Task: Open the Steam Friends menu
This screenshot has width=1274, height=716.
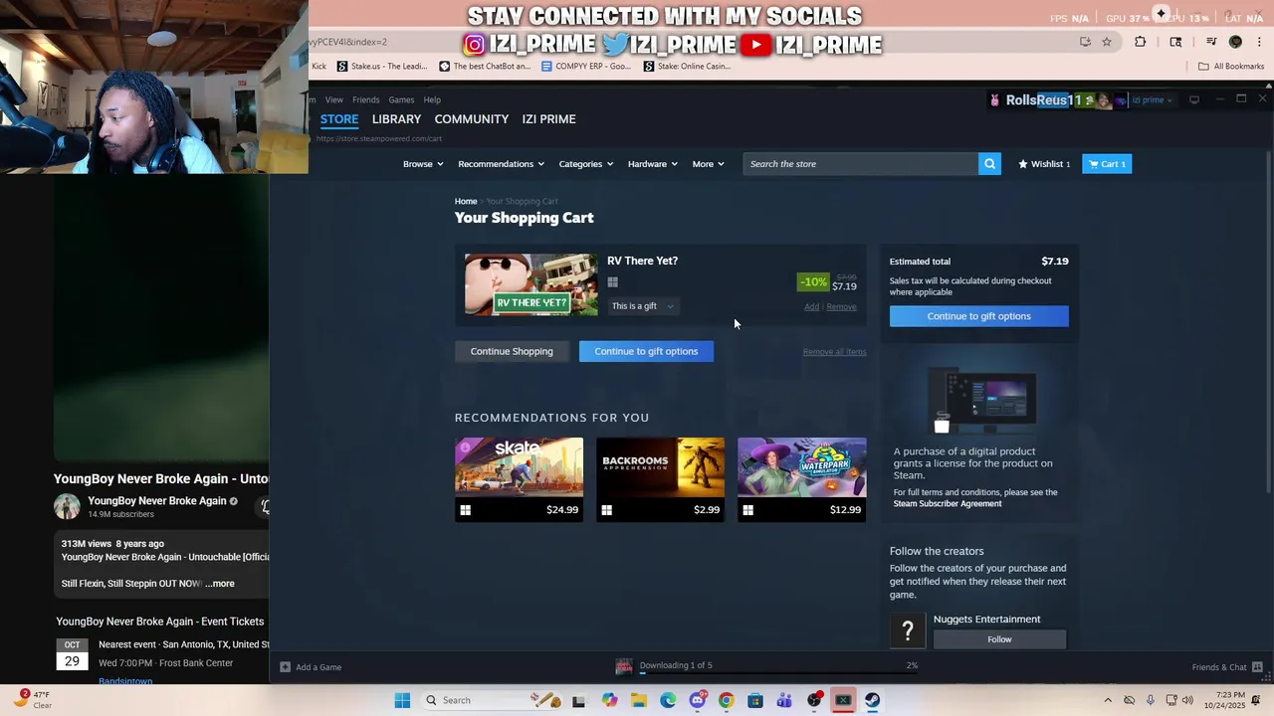Action: pos(365,99)
